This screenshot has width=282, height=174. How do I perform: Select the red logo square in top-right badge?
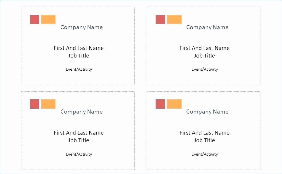[160, 20]
